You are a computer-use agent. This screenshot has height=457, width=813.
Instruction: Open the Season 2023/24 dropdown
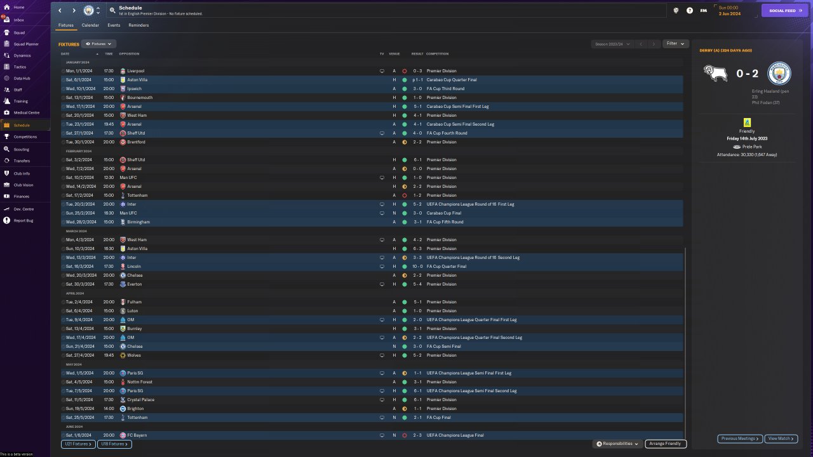612,44
